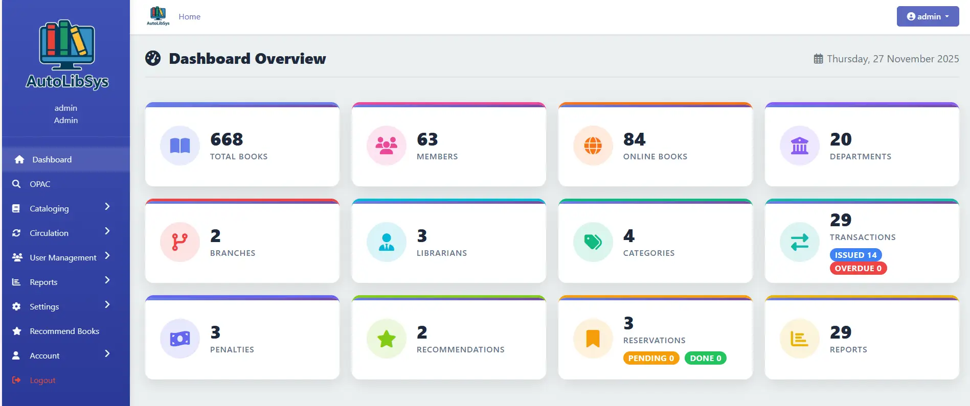
Task: Click the red Logout link
Action: pyautogui.click(x=42, y=380)
